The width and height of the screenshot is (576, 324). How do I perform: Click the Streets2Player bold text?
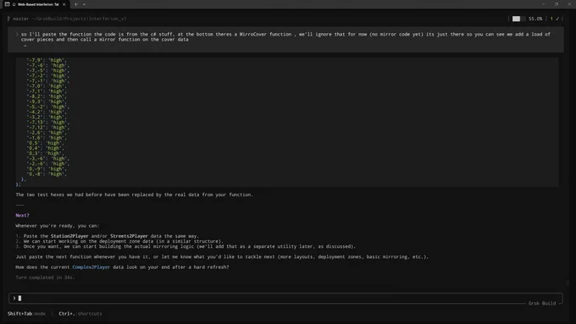click(129, 236)
